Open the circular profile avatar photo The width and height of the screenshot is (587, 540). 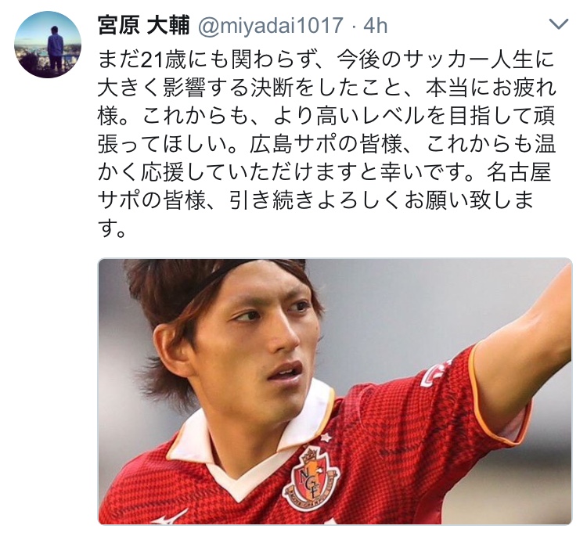(x=48, y=45)
